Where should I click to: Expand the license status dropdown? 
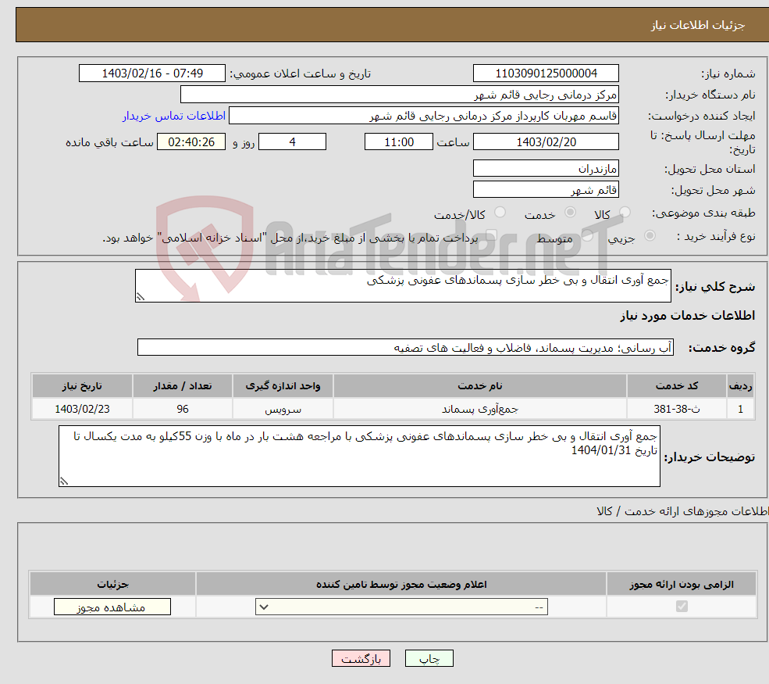pos(401,607)
